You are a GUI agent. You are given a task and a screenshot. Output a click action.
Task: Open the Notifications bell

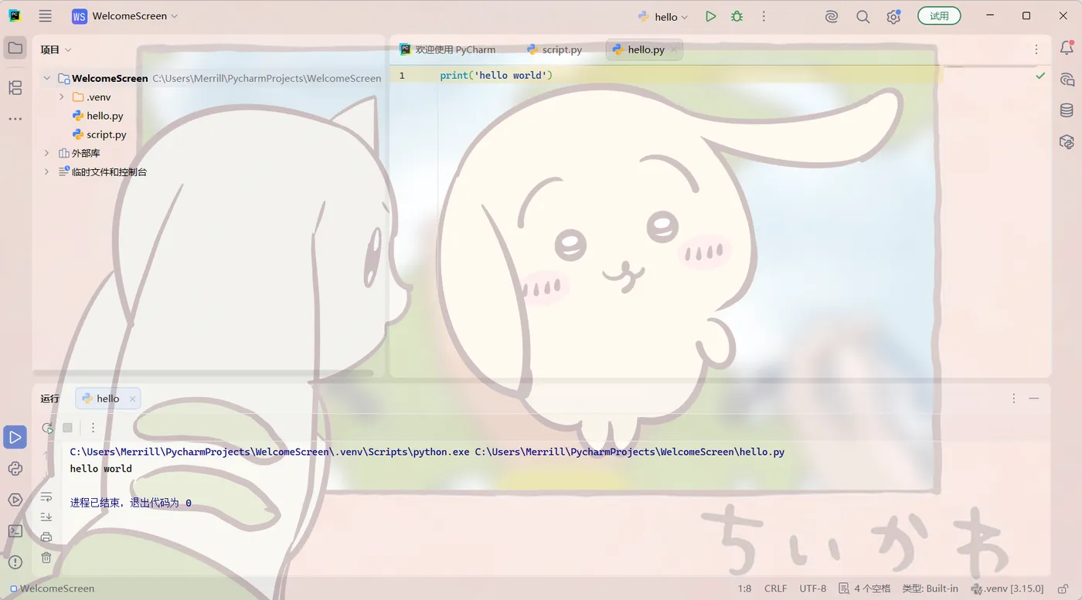coord(1067,48)
